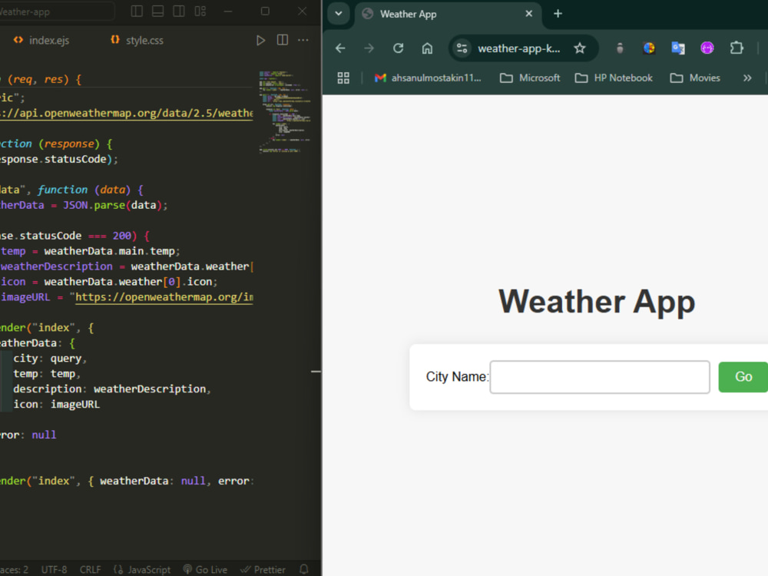The width and height of the screenshot is (768, 576).
Task: Click the weatherDescription variable in the code
Action: click(56, 266)
